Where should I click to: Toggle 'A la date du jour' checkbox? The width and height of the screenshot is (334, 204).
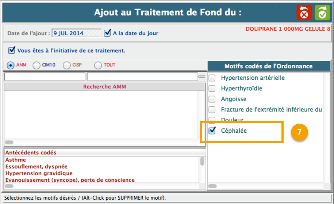pos(107,33)
